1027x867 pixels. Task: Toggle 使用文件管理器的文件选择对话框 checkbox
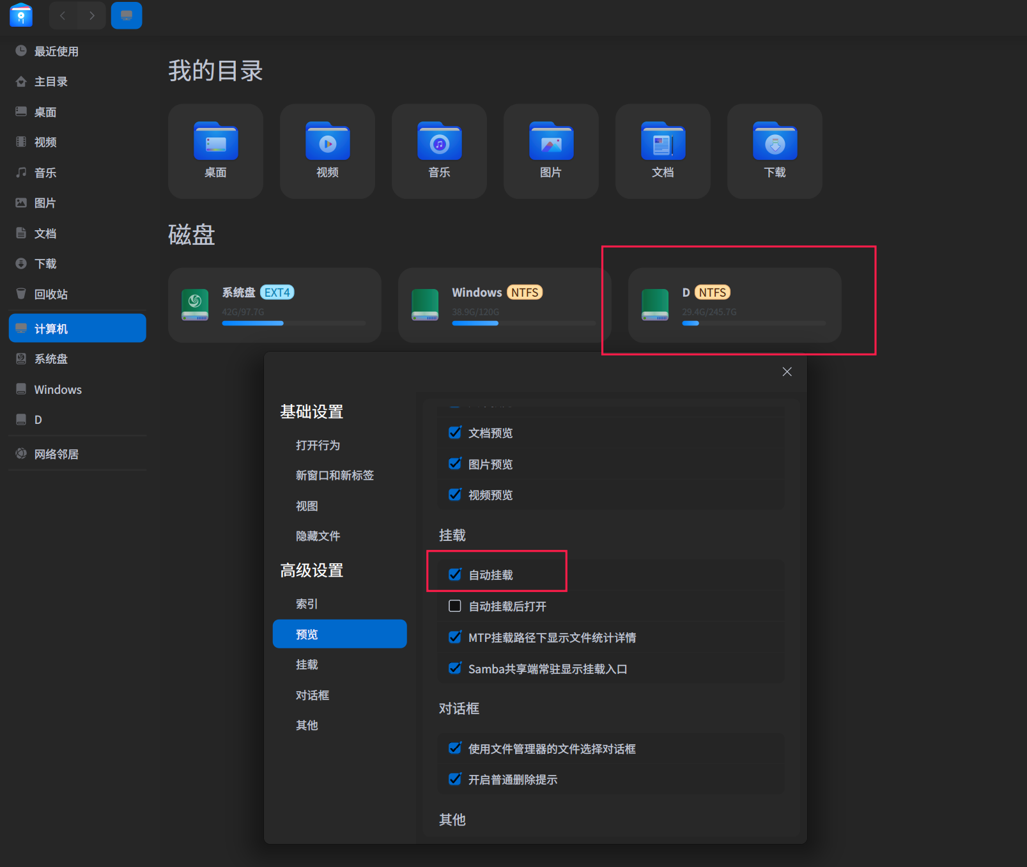455,748
